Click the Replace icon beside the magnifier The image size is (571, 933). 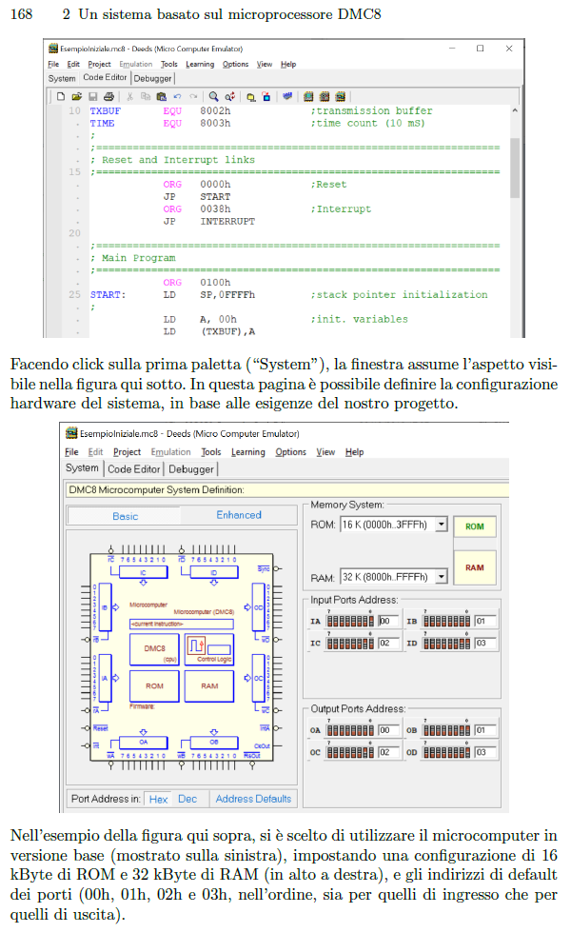230,96
